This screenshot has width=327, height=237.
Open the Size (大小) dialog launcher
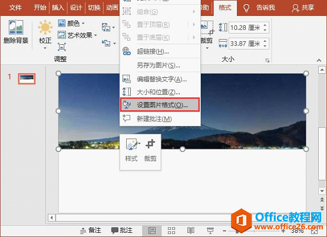tap(267, 61)
